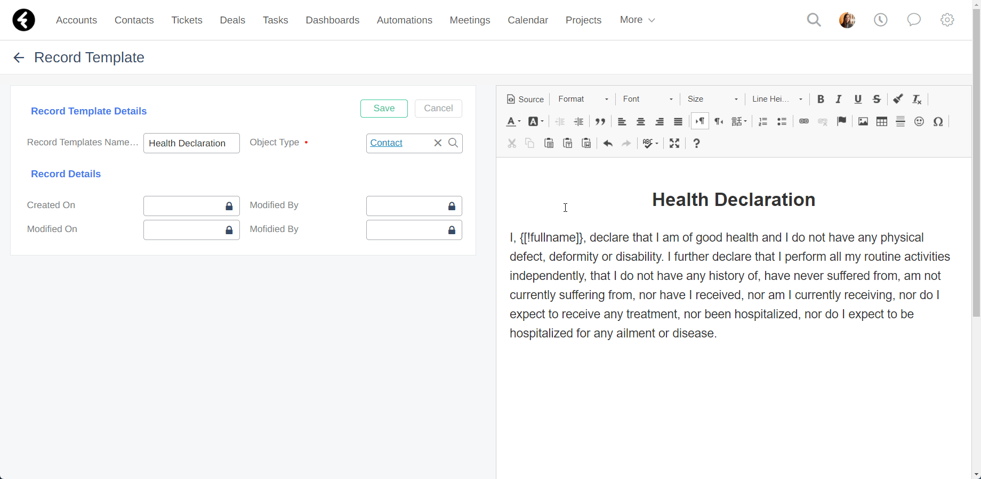Clear the Object Type value

click(x=438, y=143)
